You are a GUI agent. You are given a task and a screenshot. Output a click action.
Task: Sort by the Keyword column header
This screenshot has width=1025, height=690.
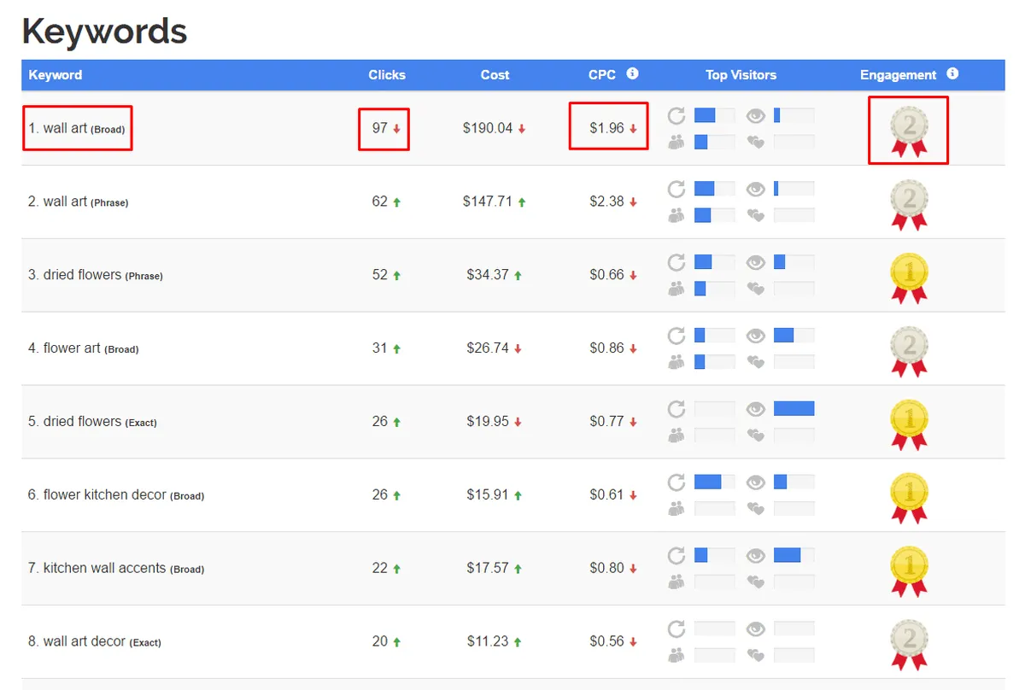point(56,75)
